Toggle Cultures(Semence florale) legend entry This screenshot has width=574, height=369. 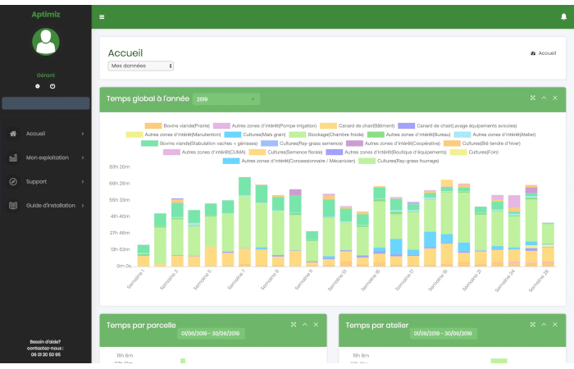pos(285,153)
